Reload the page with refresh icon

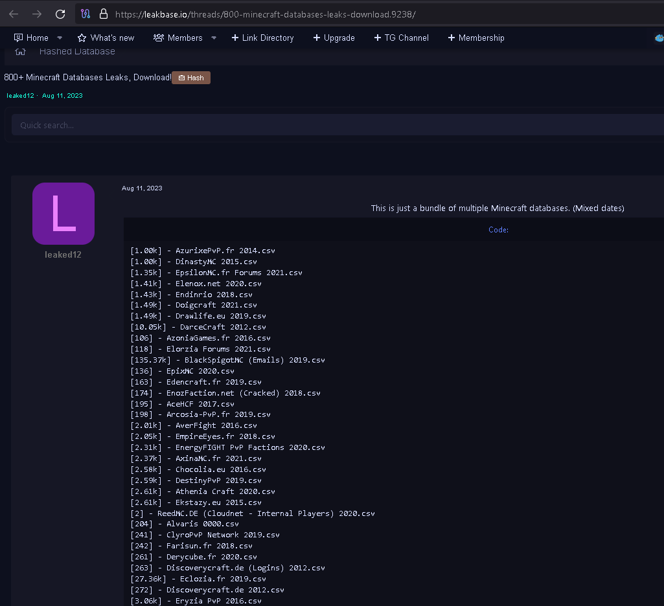(60, 14)
